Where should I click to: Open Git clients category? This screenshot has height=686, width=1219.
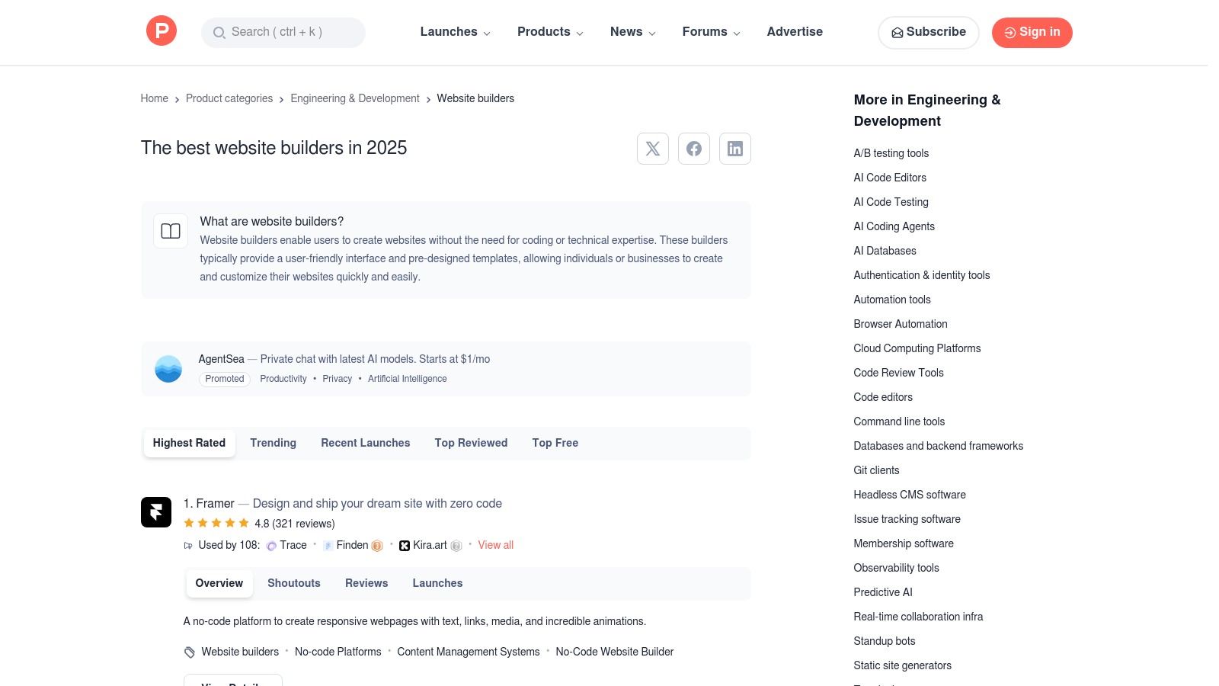click(x=877, y=470)
